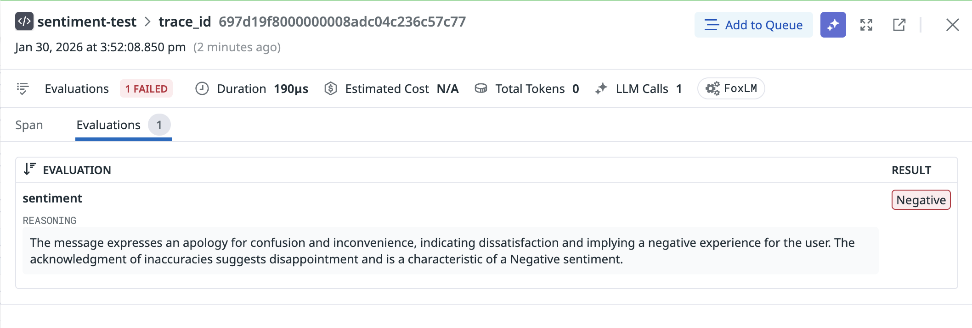The image size is (972, 328).
Task: Expand the panel to full screen
Action: pos(866,25)
